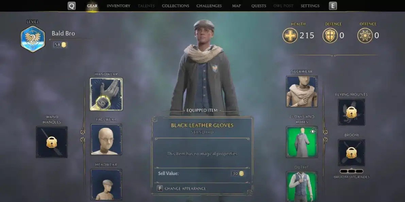Click Change Appearance for the gloves
405x202 pixels.
[182, 188]
